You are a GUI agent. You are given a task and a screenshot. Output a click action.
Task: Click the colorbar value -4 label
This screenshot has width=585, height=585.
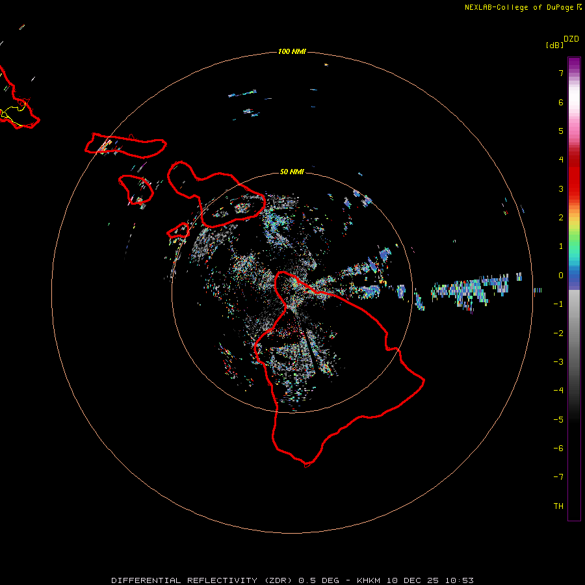pyautogui.click(x=558, y=391)
